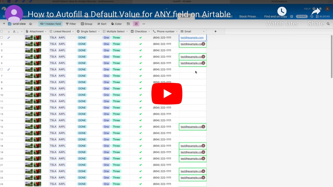Uncheck the Checkbox cell in row 2
333x187 pixels.
(x=141, y=44)
